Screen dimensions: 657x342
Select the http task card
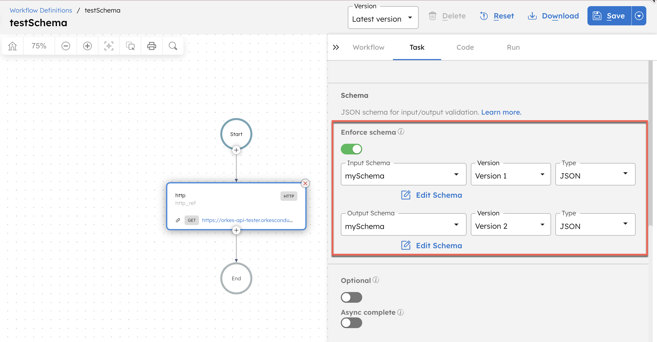pyautogui.click(x=236, y=206)
